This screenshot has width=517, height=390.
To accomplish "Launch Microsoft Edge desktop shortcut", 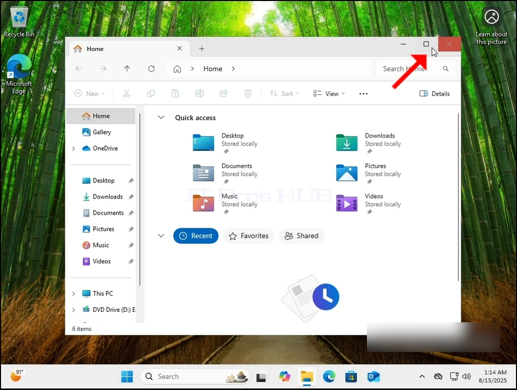I will [x=19, y=74].
